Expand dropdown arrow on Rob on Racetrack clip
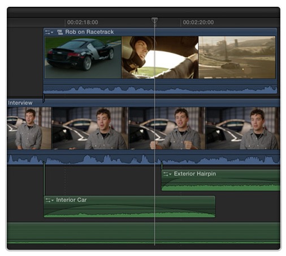 tap(52, 32)
